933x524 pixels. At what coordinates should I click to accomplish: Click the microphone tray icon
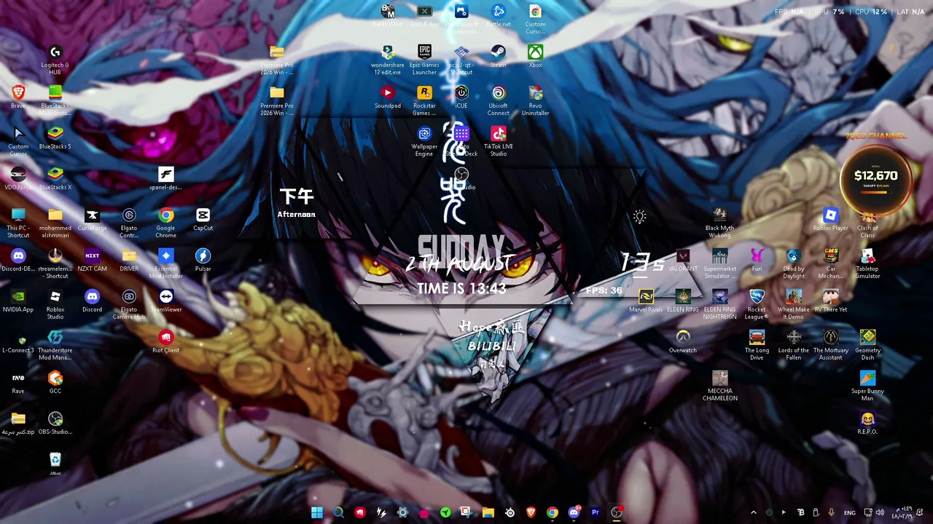pyautogui.click(x=831, y=512)
